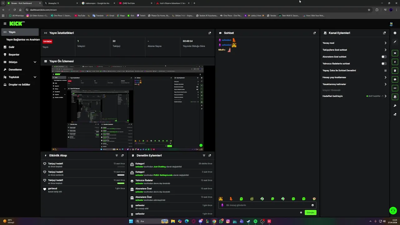Click the focus frame icon in the right sidebar

click(x=395, y=53)
